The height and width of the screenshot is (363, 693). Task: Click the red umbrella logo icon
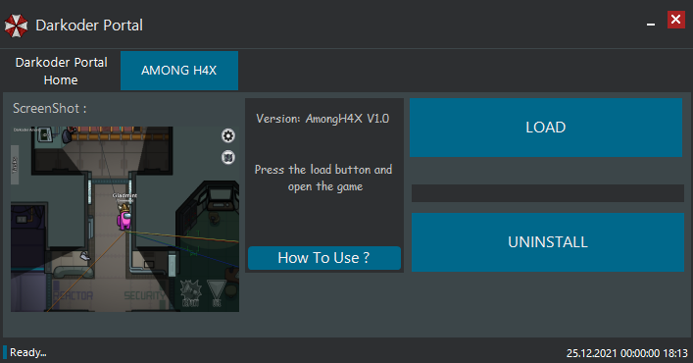click(16, 26)
